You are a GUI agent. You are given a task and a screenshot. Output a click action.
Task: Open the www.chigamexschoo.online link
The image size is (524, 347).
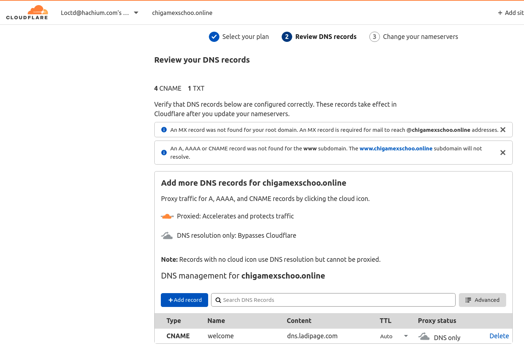pyautogui.click(x=396, y=149)
